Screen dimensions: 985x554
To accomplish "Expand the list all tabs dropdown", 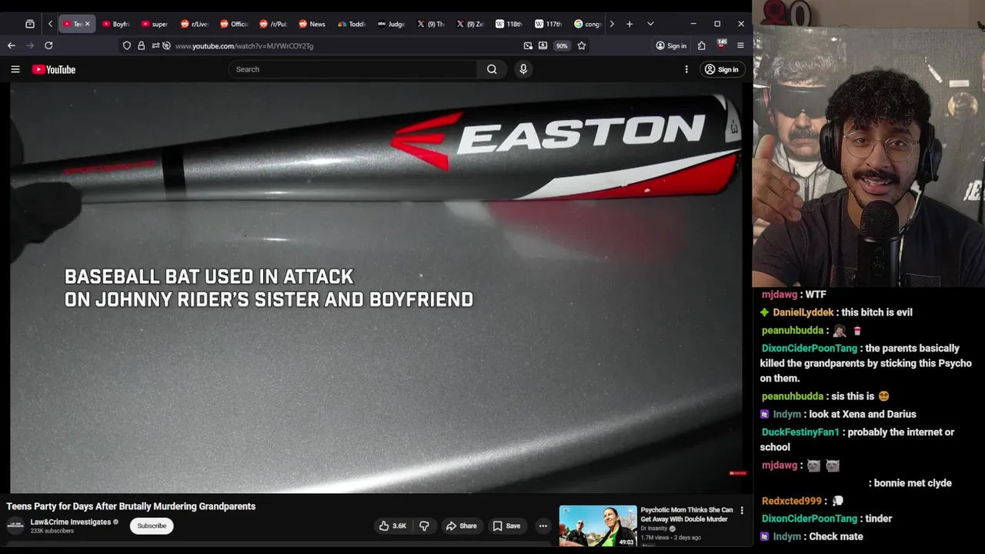I will pyautogui.click(x=650, y=24).
